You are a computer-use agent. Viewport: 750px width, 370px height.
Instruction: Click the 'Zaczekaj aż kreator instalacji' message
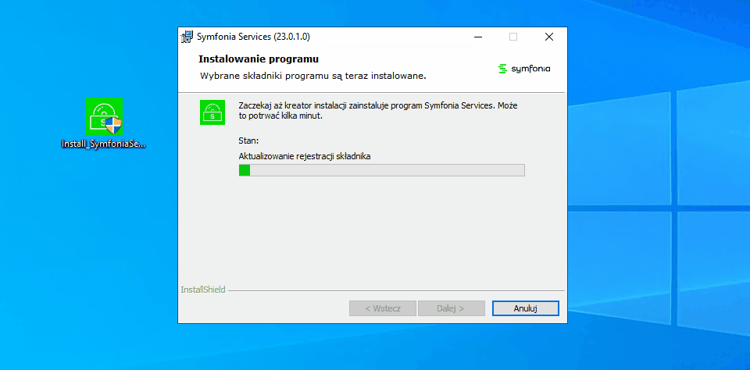(378, 110)
